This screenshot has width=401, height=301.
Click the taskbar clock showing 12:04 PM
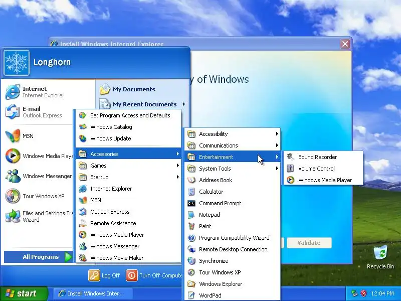pos(382,293)
